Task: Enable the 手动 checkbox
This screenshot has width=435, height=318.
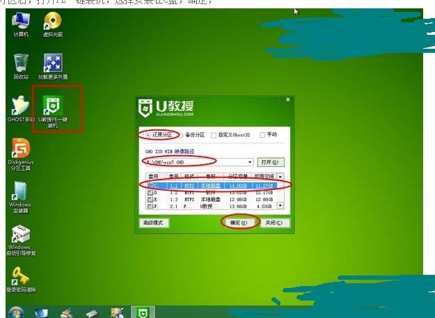Action: click(262, 135)
